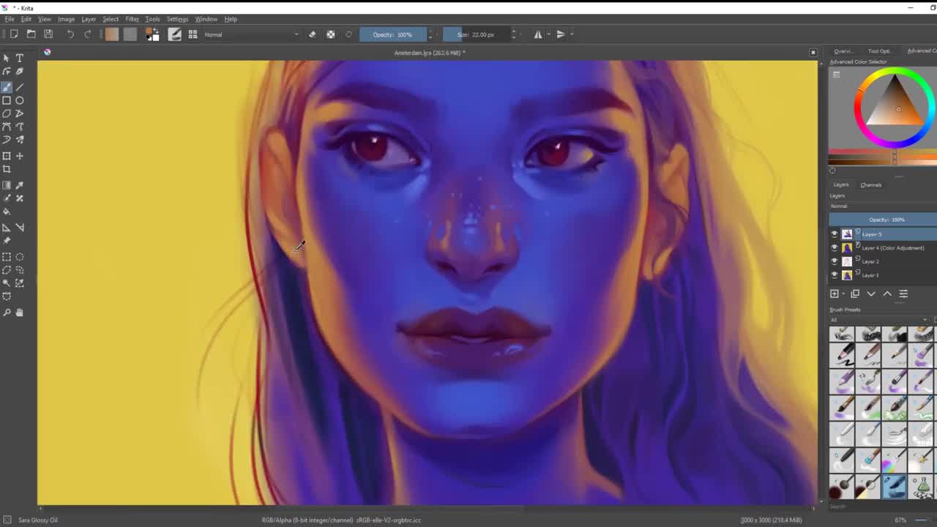Close the Amsterdam.kra document tab
Screen dimensions: 937x527
(x=813, y=53)
